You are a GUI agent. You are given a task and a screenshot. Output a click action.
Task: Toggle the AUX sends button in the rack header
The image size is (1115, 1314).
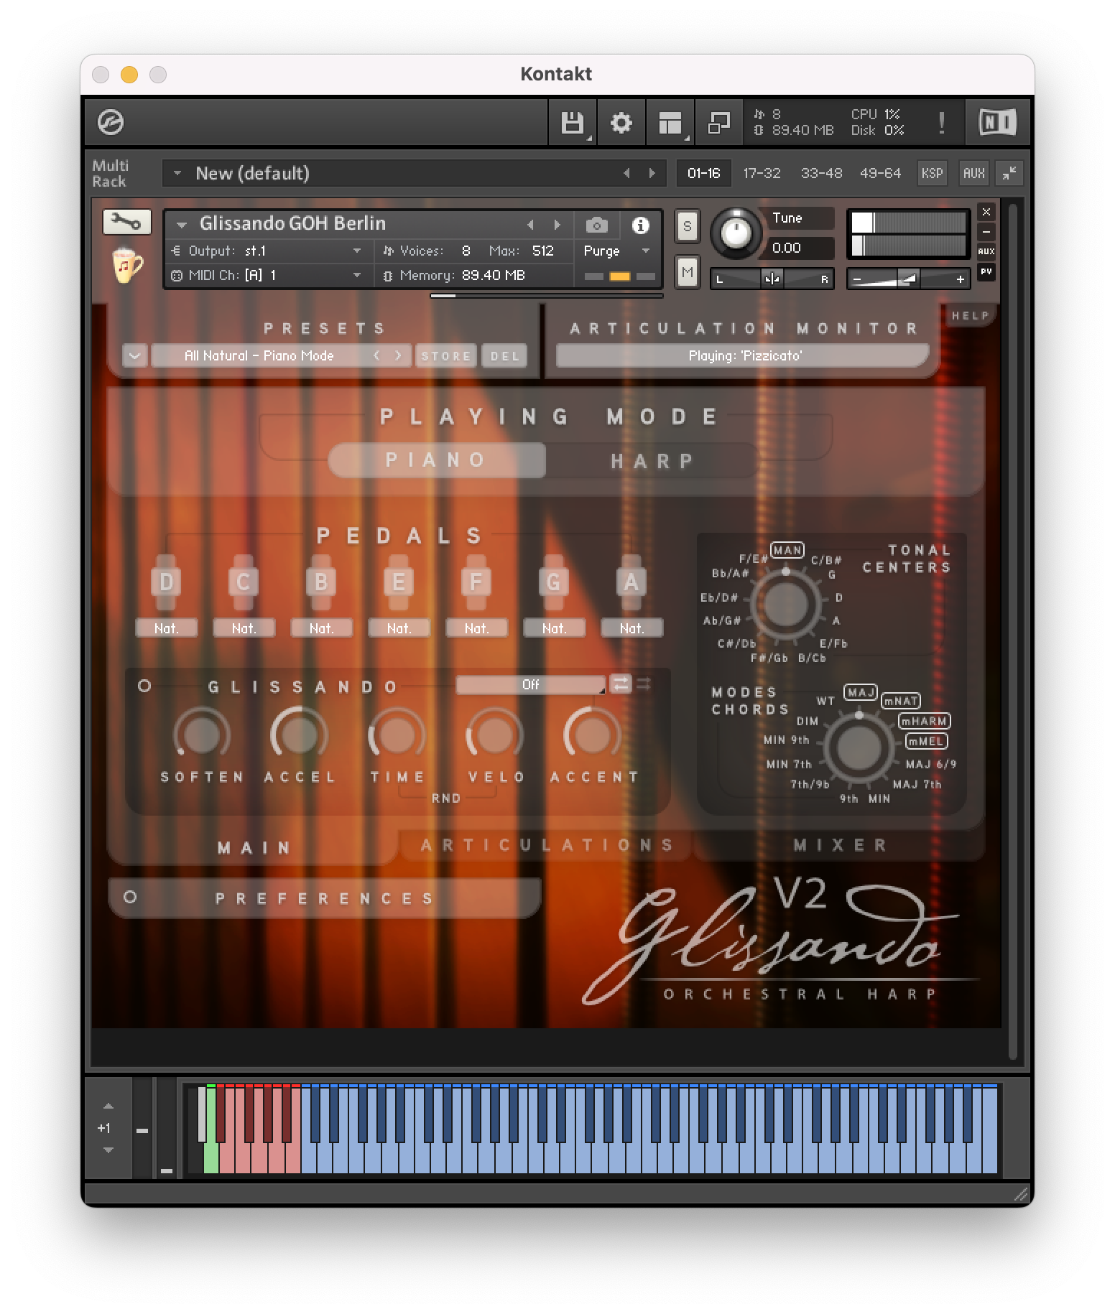click(x=973, y=173)
